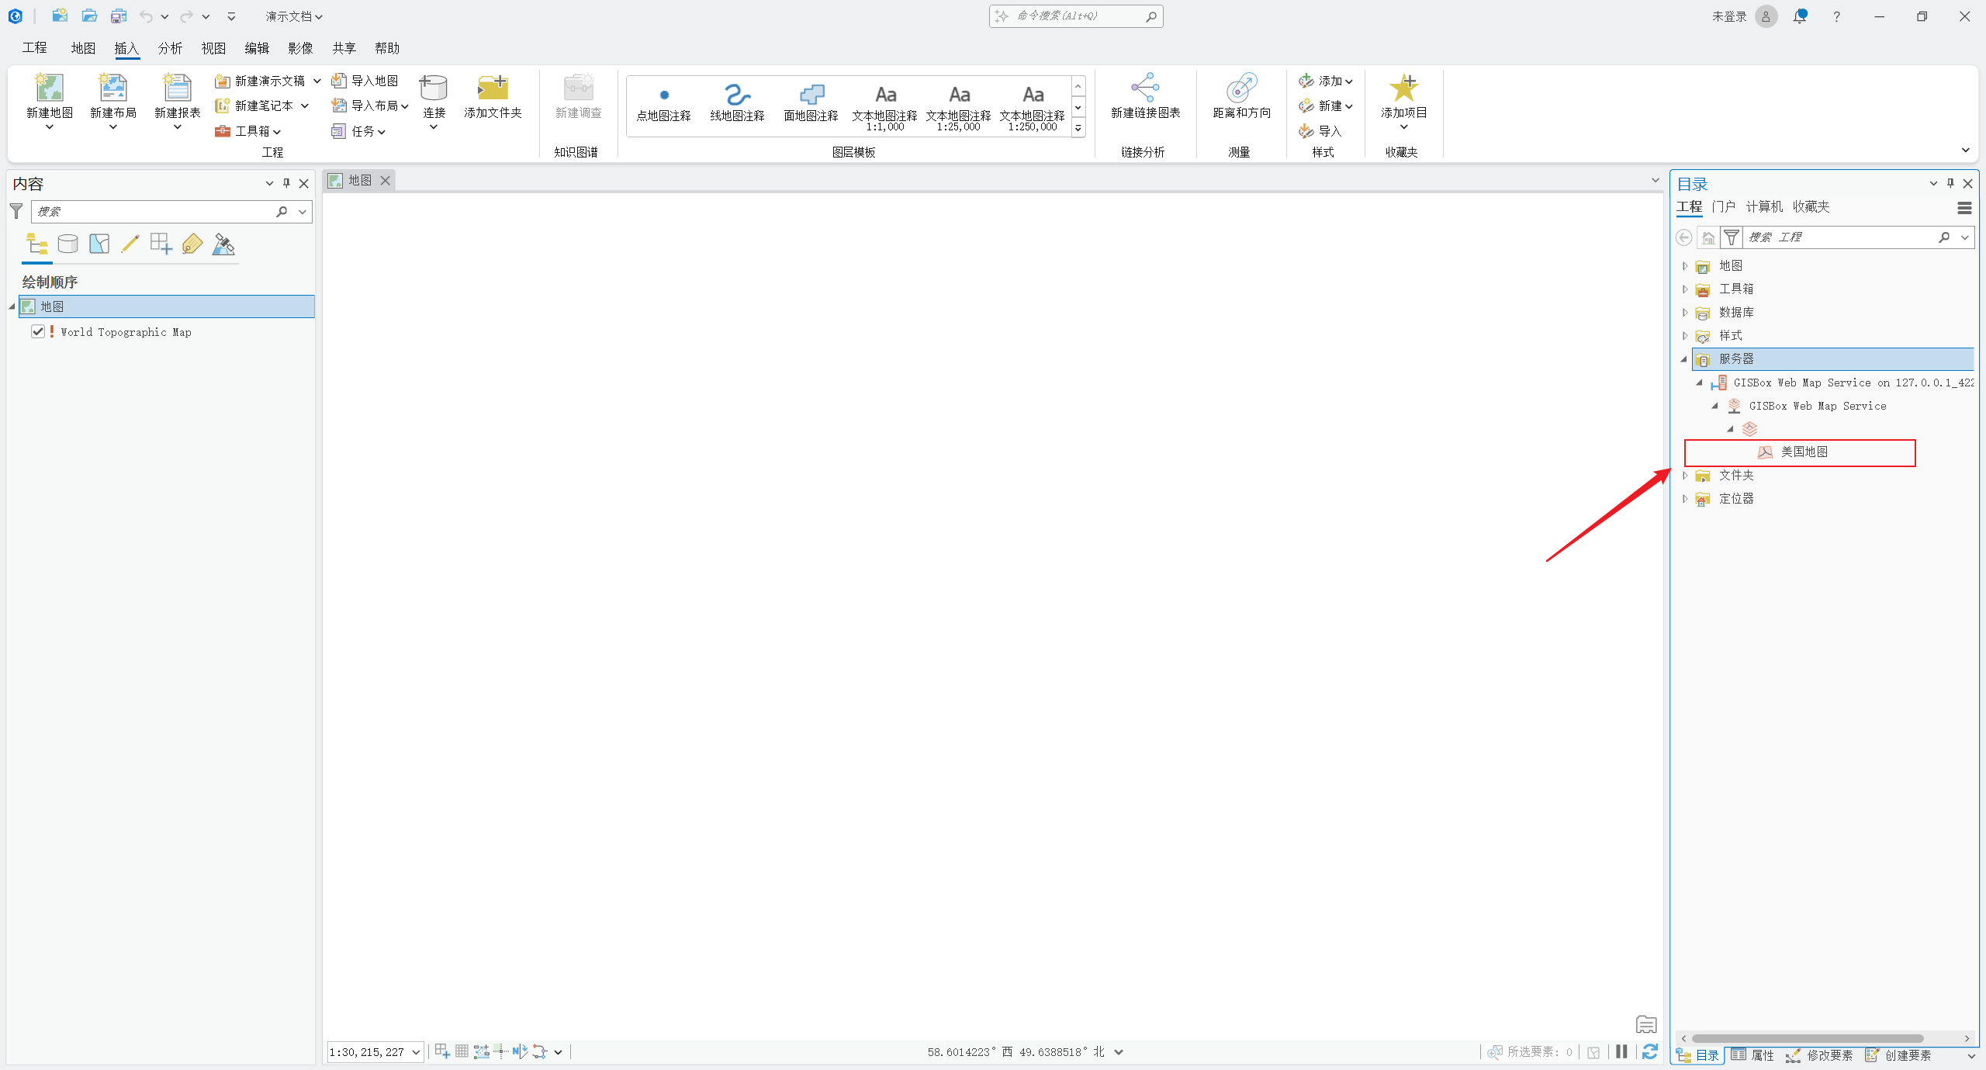The width and height of the screenshot is (1986, 1070).
Task: Uncheck the World Topographic Map layer
Action: 38,331
